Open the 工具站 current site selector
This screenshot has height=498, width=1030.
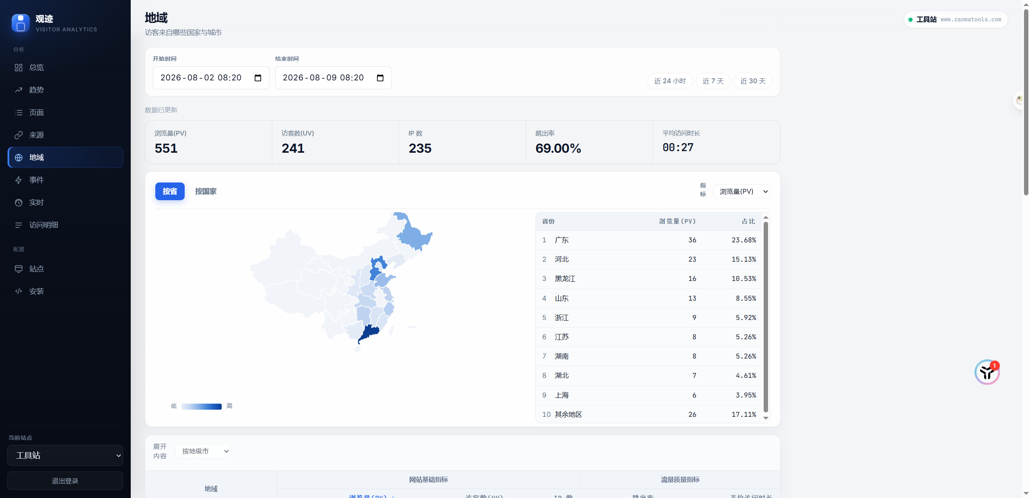65,455
